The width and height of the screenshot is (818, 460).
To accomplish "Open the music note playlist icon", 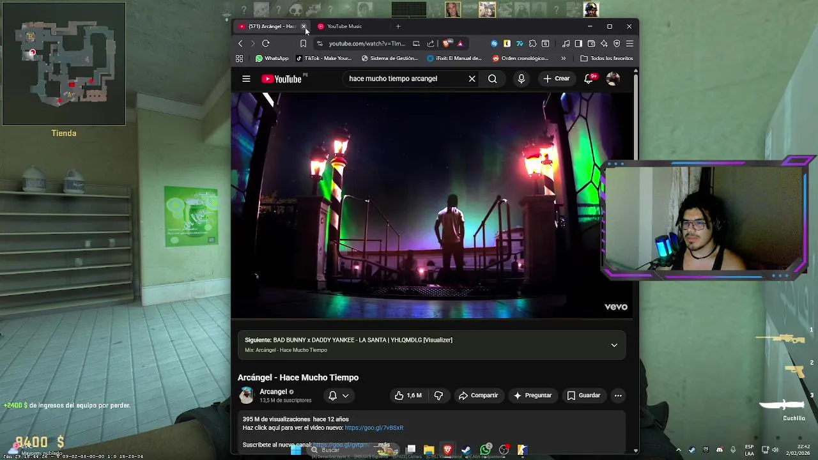I will [566, 43].
